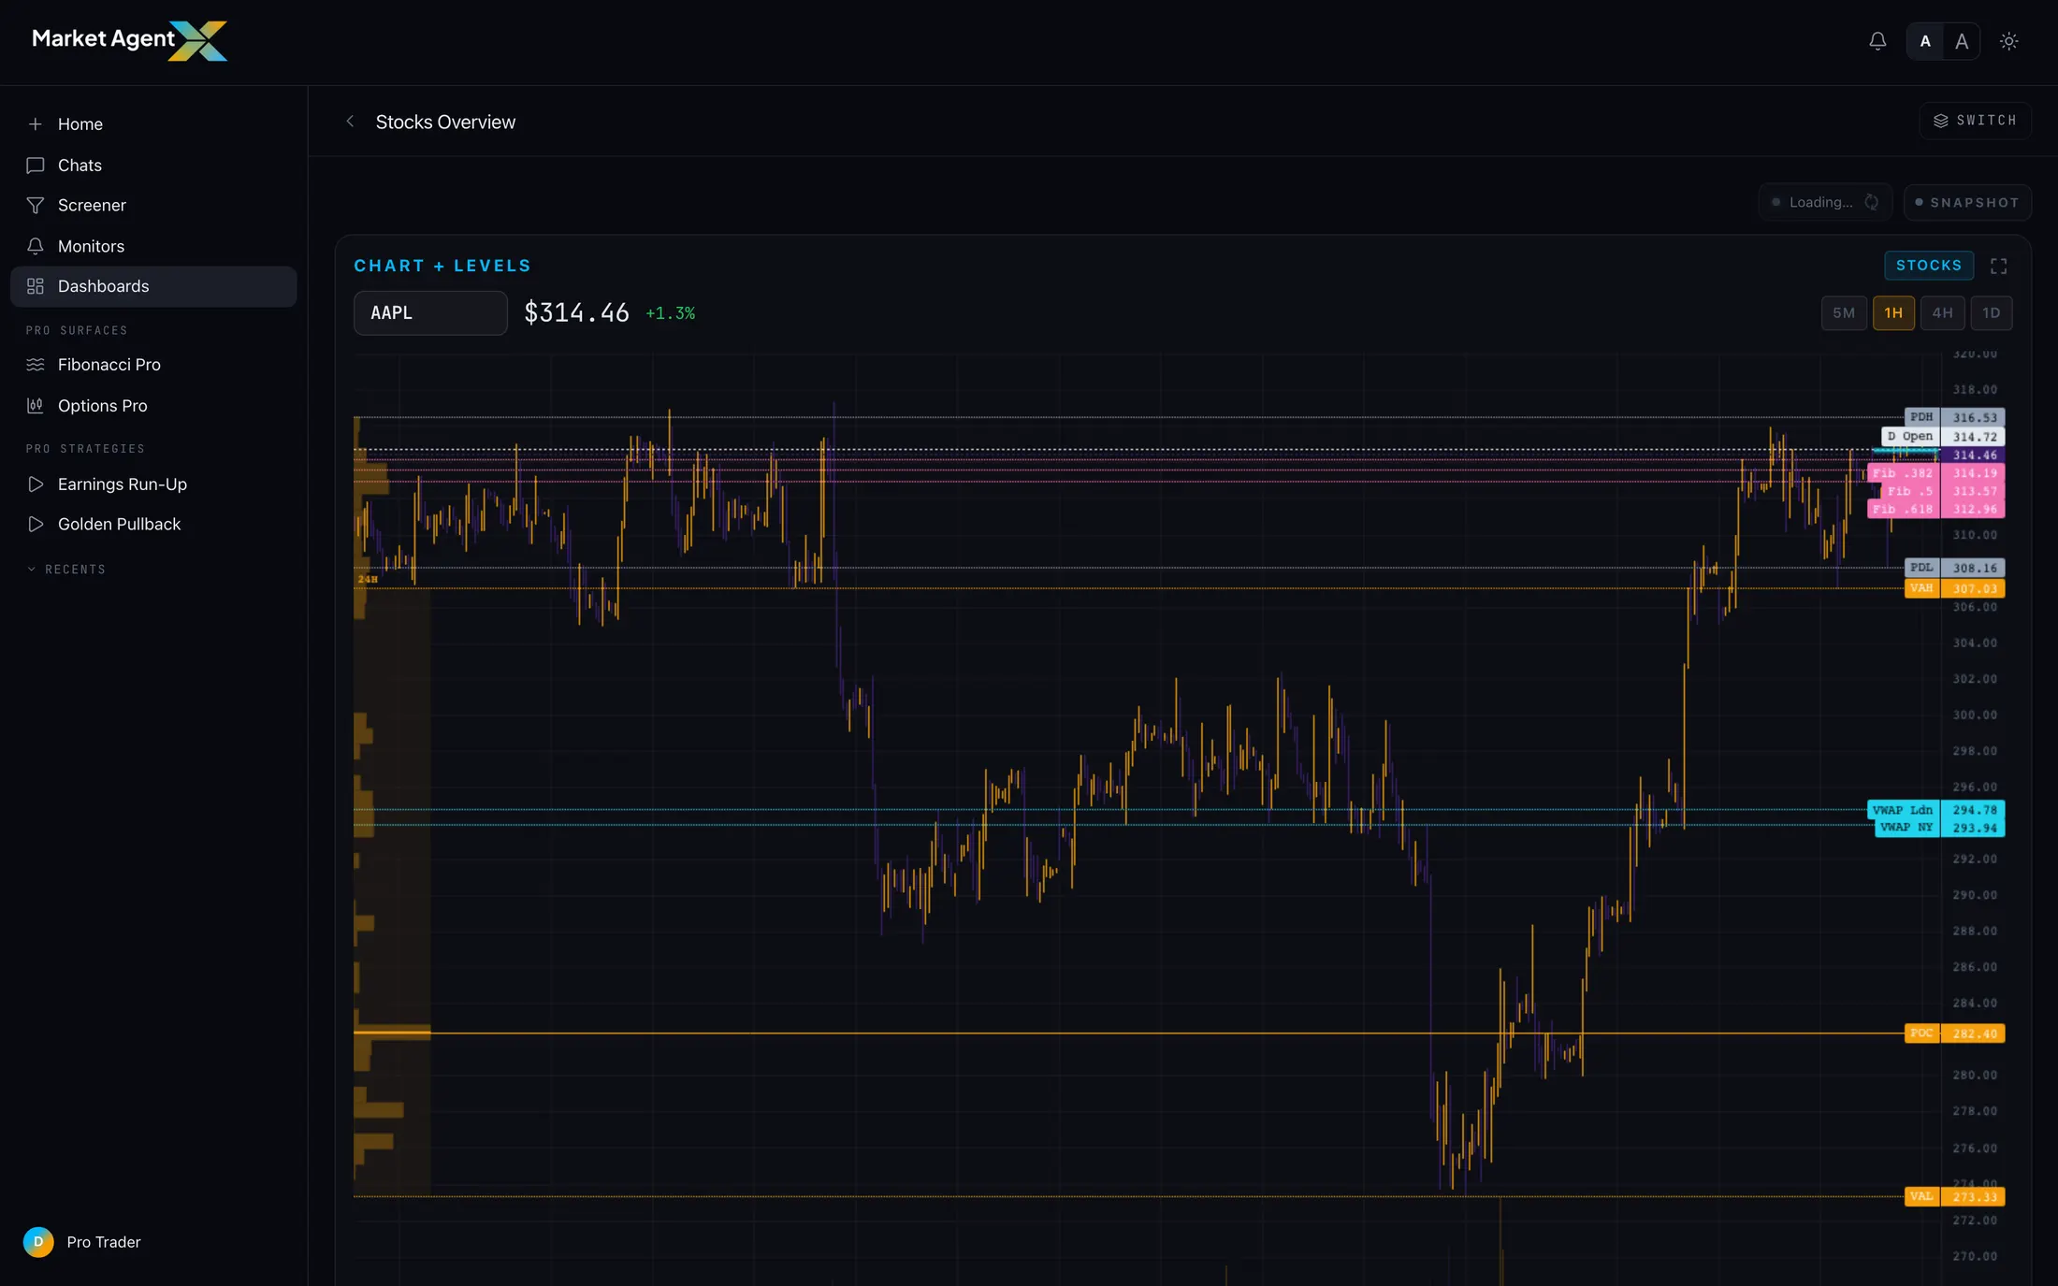
Task: Click the Switch dashboard button
Action: (x=1975, y=121)
